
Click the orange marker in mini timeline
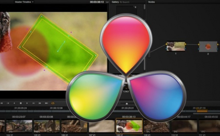click(x=202, y=111)
